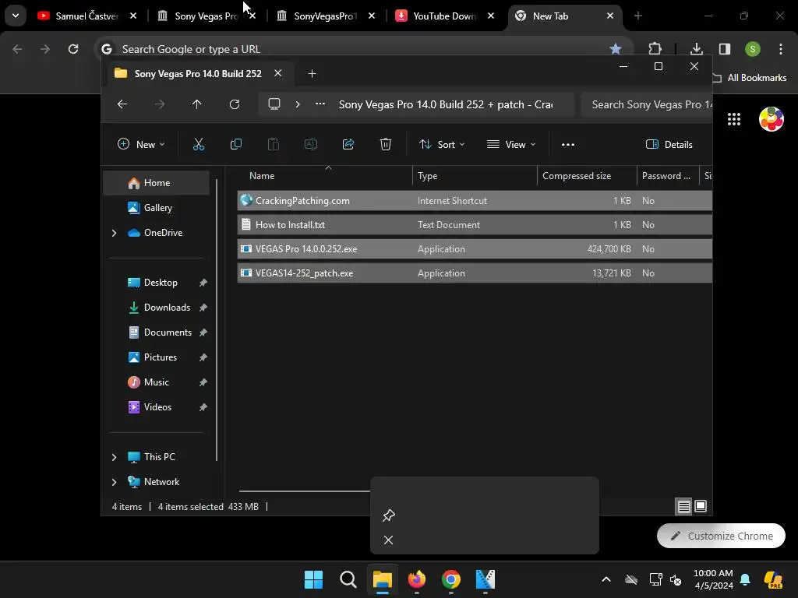Click the PC monitor icon in address bar
798x598 pixels.
(x=274, y=104)
